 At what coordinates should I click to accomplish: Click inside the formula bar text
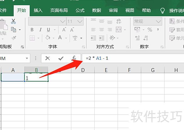coord(97,58)
